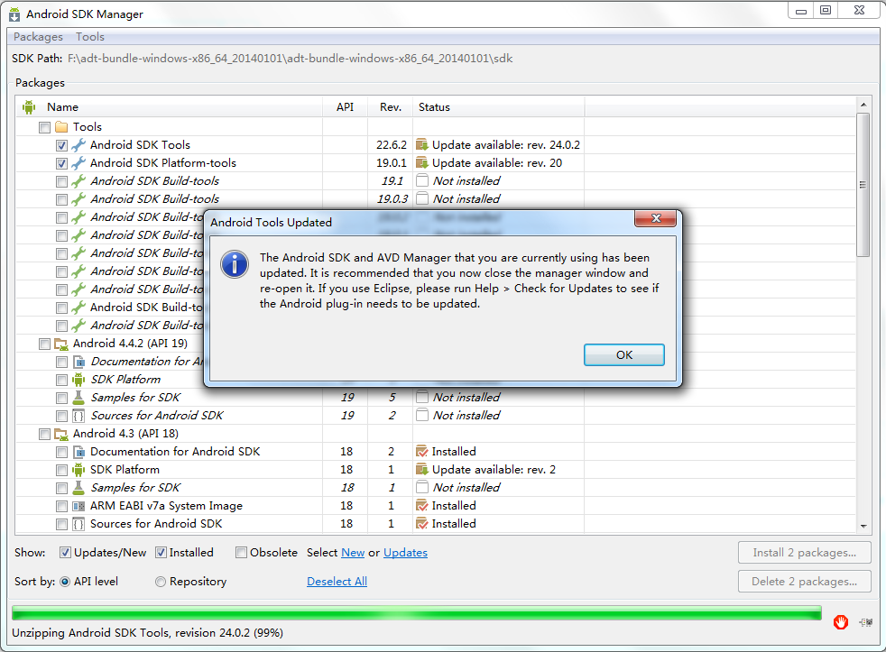886x652 pixels.
Task: Click the Android 4.4.2 (API 19) folder icon
Action: click(x=61, y=344)
